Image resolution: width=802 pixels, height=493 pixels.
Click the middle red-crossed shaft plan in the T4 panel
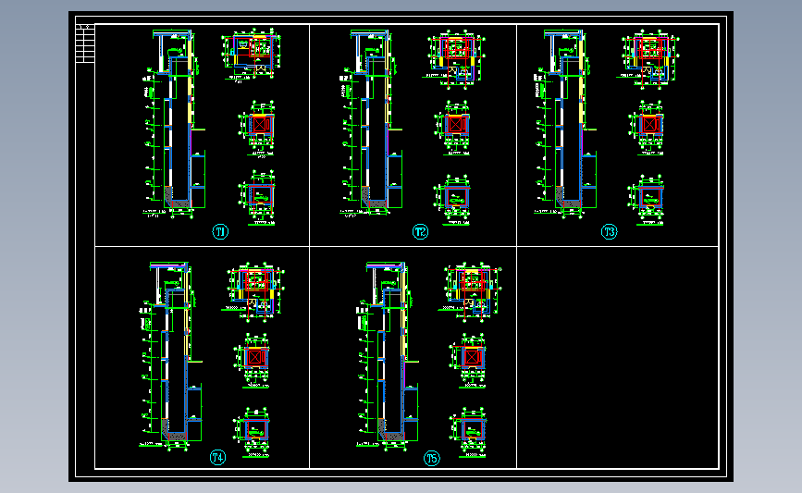tap(253, 361)
